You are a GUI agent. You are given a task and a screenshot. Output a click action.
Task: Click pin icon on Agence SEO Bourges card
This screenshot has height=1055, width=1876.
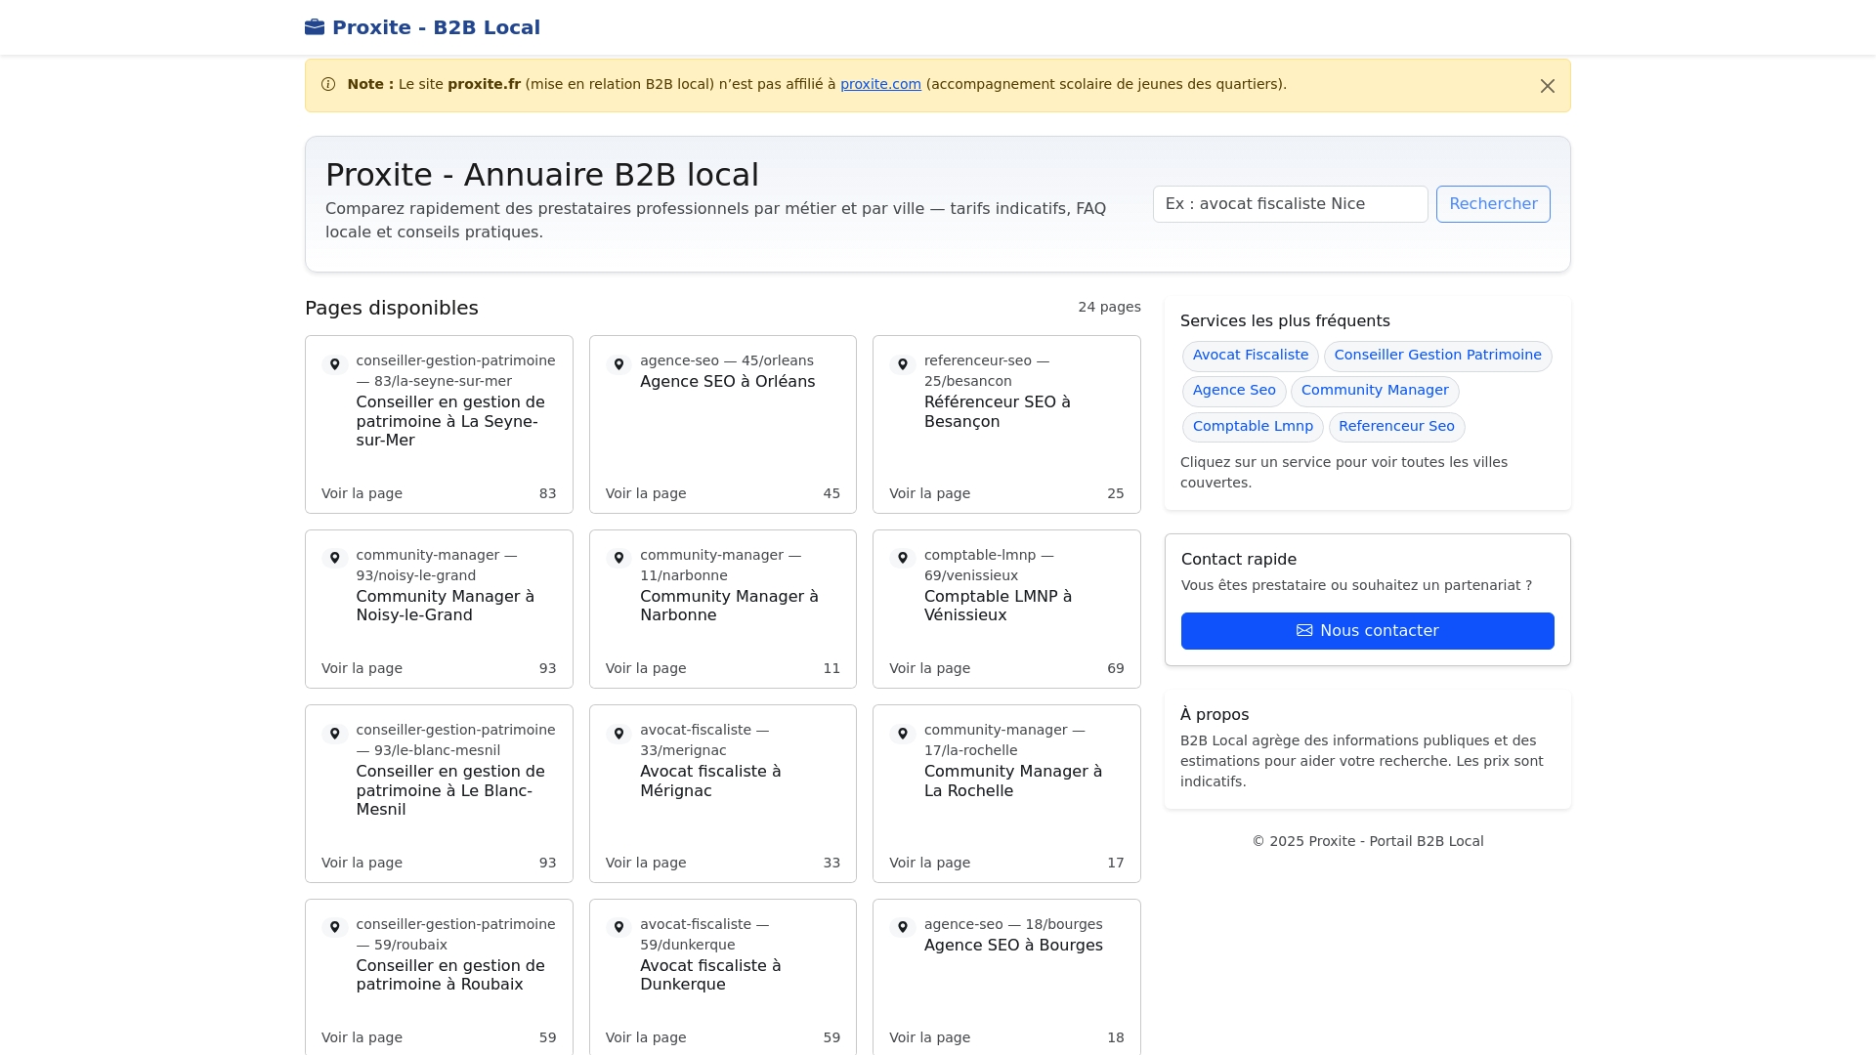903,928
